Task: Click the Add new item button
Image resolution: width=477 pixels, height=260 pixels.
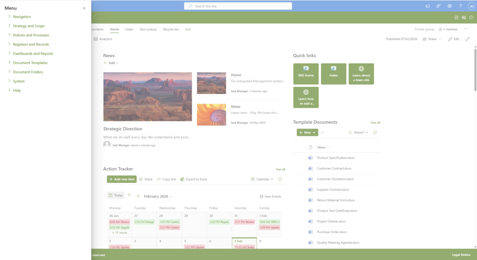Action: pyautogui.click(x=122, y=179)
